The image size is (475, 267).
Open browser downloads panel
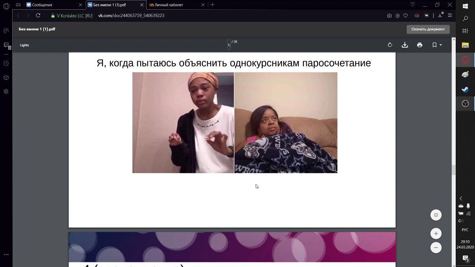pos(440,15)
